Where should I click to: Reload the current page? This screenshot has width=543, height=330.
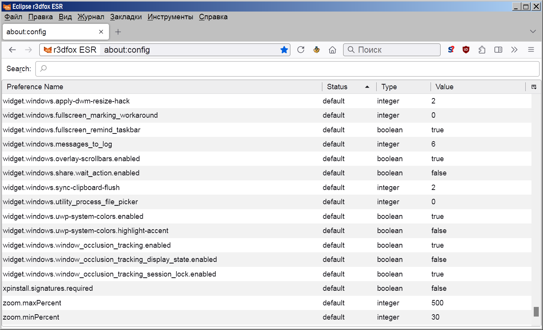tap(301, 50)
